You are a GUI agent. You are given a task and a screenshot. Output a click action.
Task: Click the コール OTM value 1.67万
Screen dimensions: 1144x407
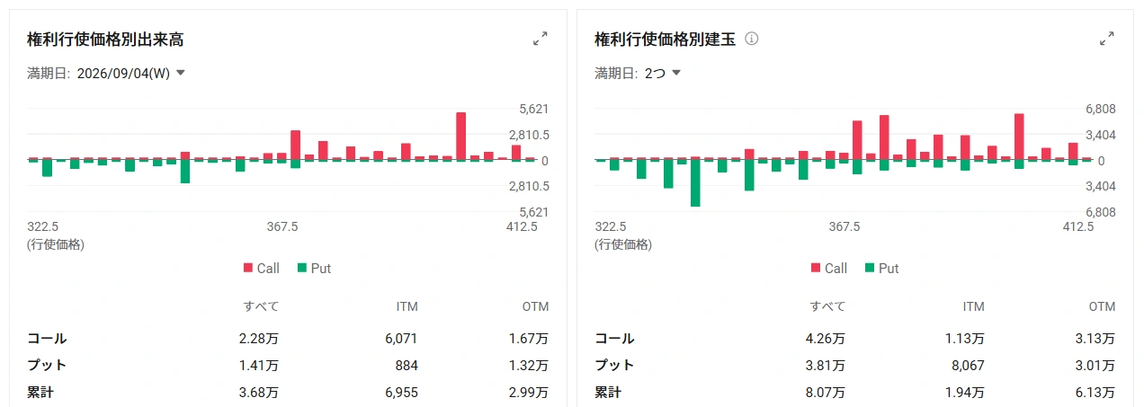529,339
